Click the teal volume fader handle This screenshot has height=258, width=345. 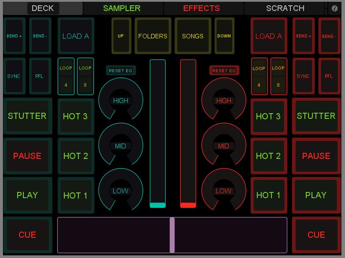158,205
